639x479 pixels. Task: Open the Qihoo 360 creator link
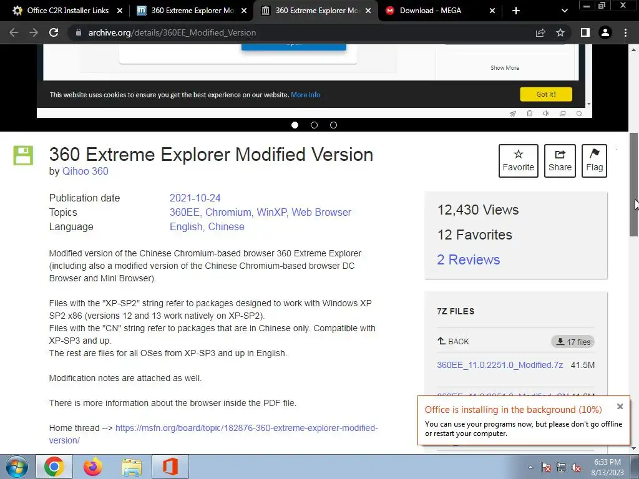(85, 171)
